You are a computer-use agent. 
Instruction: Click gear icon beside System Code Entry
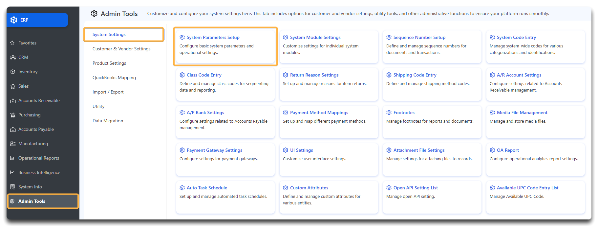point(492,37)
